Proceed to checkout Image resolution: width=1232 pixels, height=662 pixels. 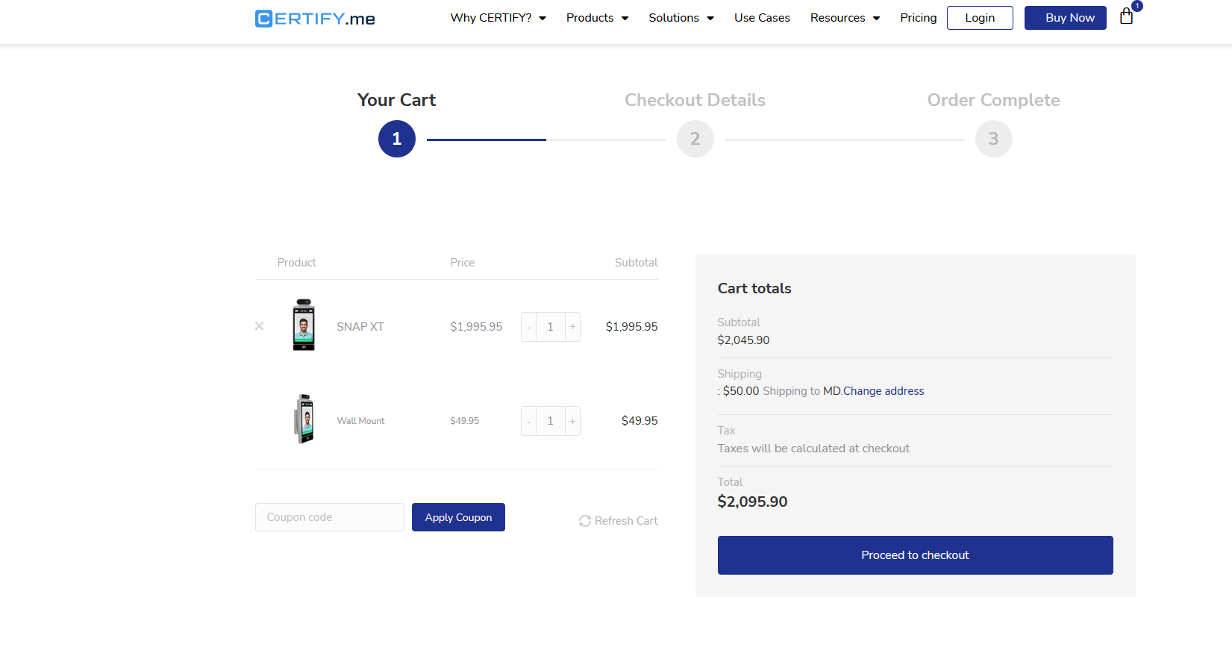point(915,555)
